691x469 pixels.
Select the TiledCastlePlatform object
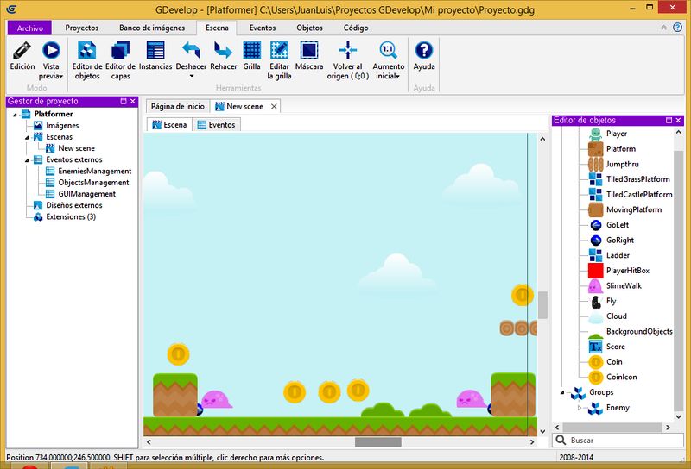pos(639,195)
